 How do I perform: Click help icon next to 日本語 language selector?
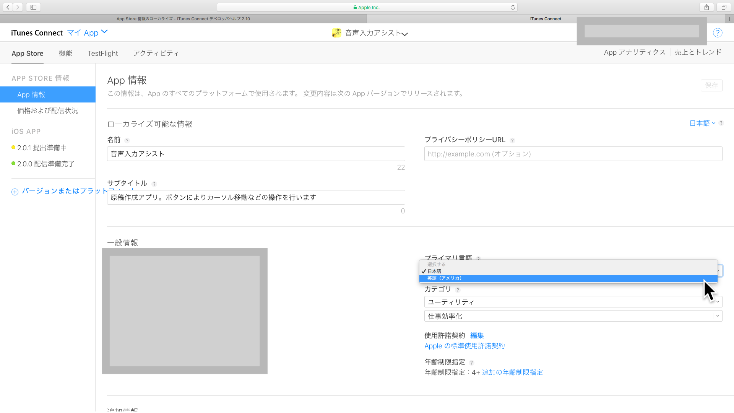pyautogui.click(x=721, y=123)
